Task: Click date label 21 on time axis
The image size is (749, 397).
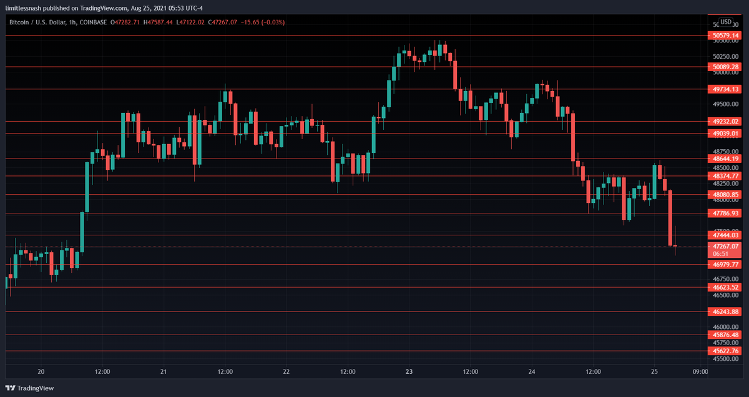Action: click(164, 372)
